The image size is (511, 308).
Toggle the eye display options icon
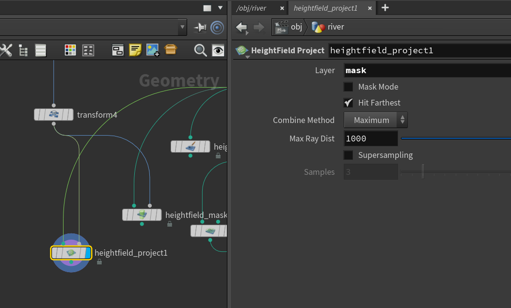218,50
